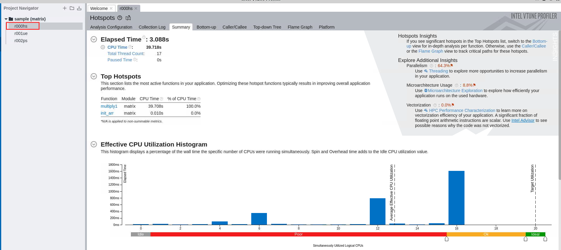Open the Hotspots help question-mark icon
This screenshot has height=250, width=561.
point(120,18)
